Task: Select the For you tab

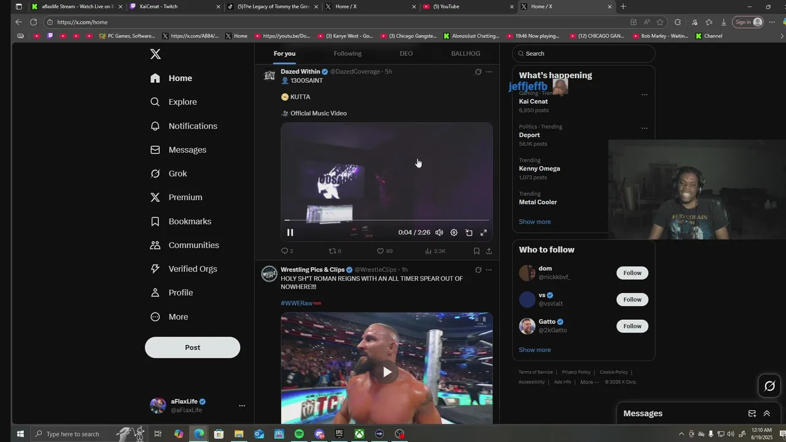Action: click(x=284, y=53)
